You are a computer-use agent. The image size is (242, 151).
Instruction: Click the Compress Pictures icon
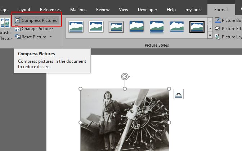pyautogui.click(x=18, y=20)
